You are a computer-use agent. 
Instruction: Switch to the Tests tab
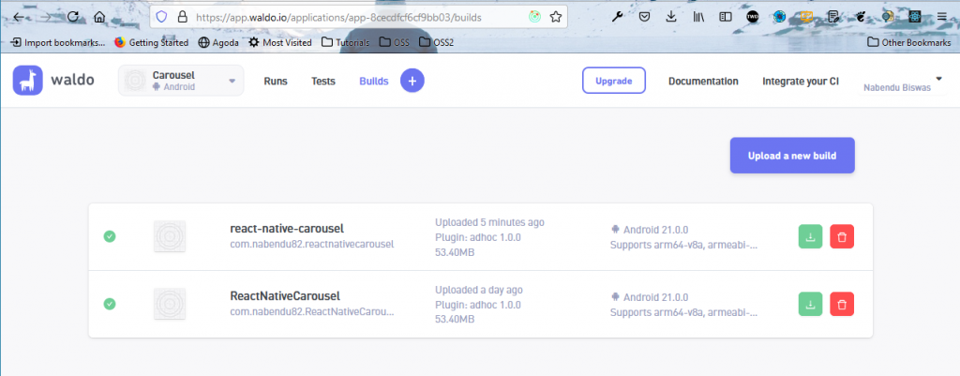click(323, 82)
